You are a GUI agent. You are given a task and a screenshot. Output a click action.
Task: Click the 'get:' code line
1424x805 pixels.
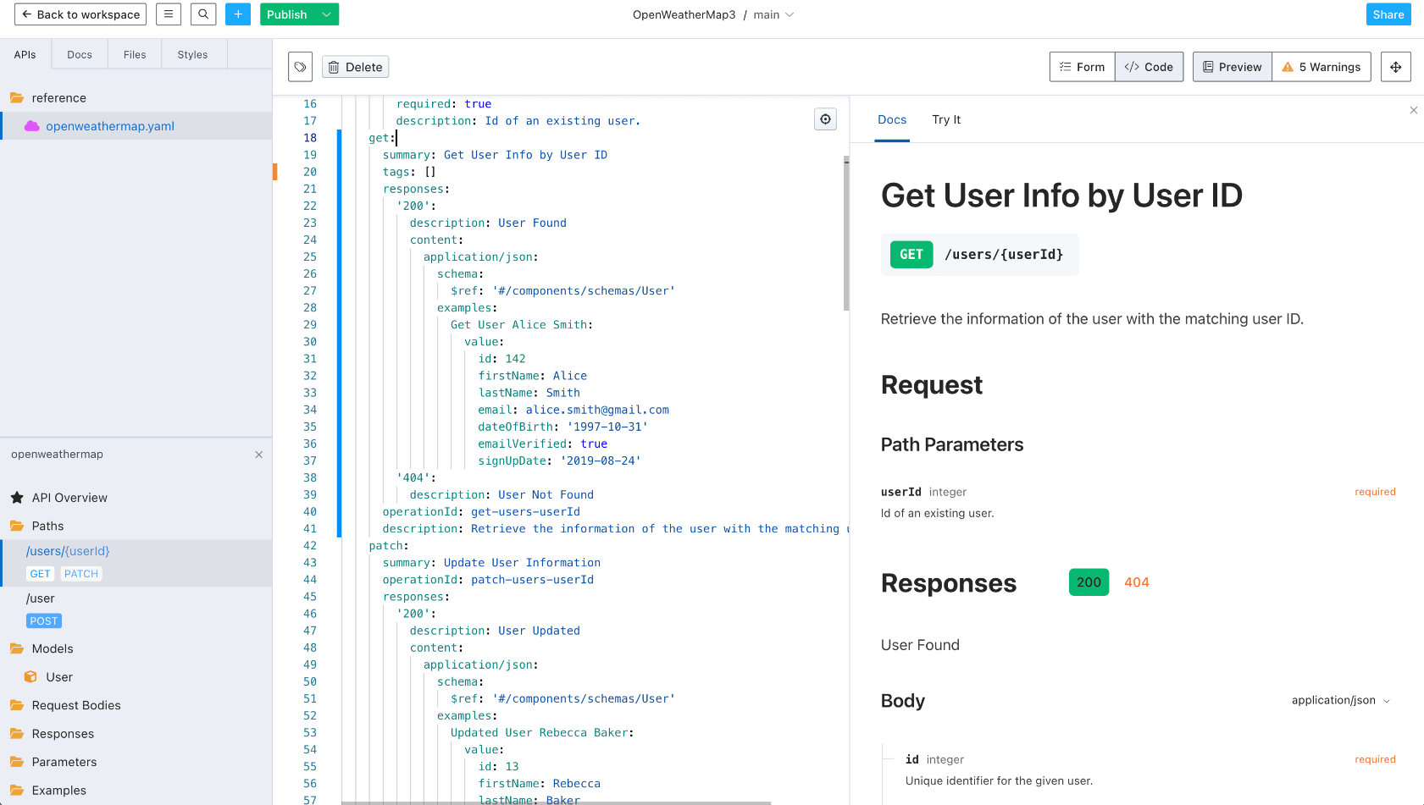pyautogui.click(x=380, y=138)
